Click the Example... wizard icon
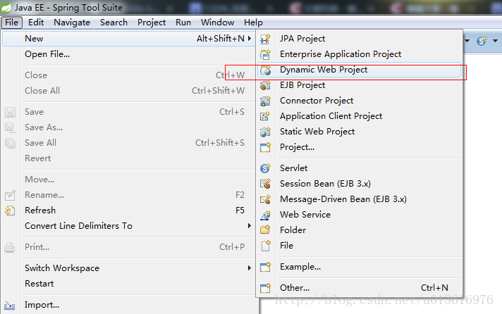502x314 pixels. (x=265, y=267)
